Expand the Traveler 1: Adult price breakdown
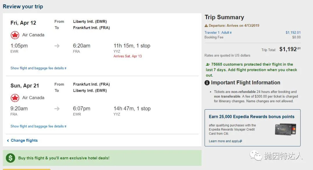Viewport: 313px width, 170px height. point(218,33)
